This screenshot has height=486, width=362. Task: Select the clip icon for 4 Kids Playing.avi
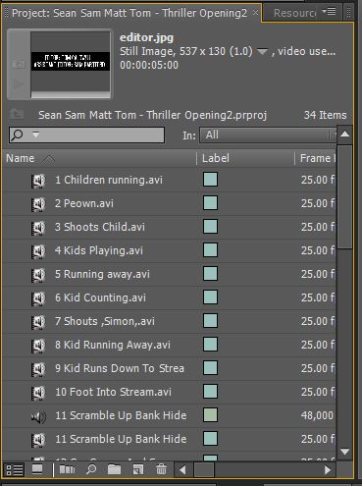click(38, 251)
